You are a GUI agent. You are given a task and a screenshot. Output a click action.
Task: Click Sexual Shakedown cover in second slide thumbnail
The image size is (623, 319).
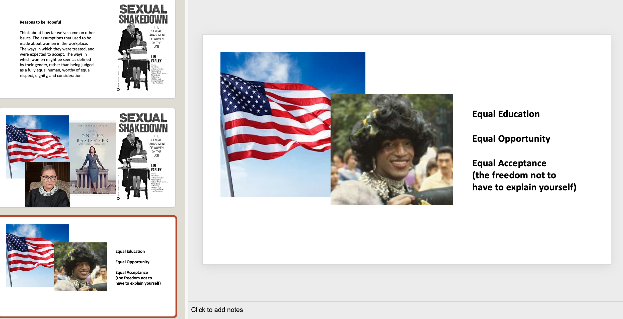click(x=143, y=156)
